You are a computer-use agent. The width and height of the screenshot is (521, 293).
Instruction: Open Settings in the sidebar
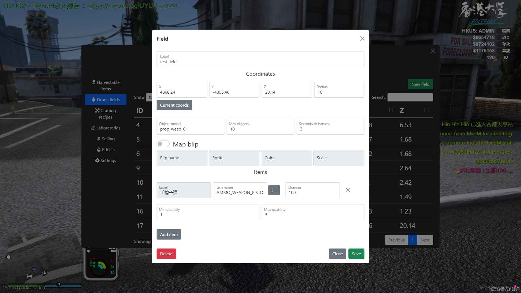[106, 160]
